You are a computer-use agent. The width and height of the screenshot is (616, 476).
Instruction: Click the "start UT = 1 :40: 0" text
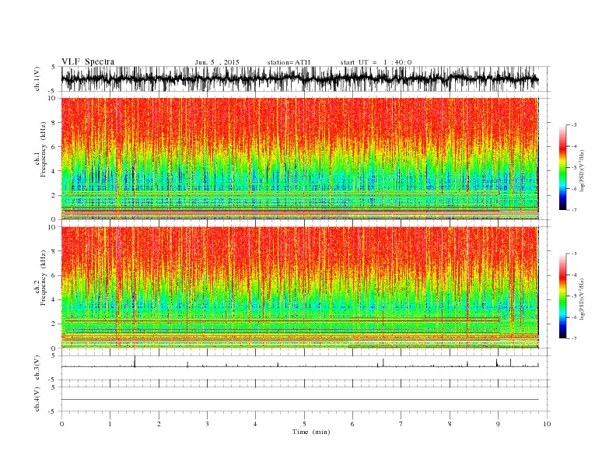click(376, 62)
